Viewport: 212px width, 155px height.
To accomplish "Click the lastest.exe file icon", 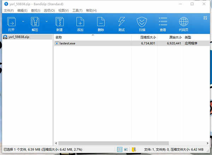I will [57, 43].
